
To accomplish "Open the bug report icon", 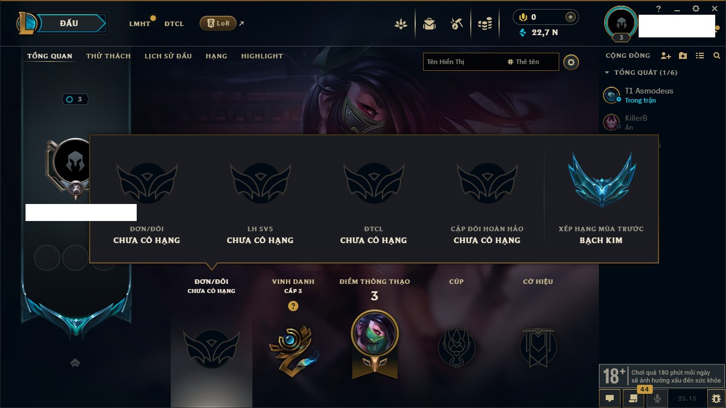I will pos(716,398).
